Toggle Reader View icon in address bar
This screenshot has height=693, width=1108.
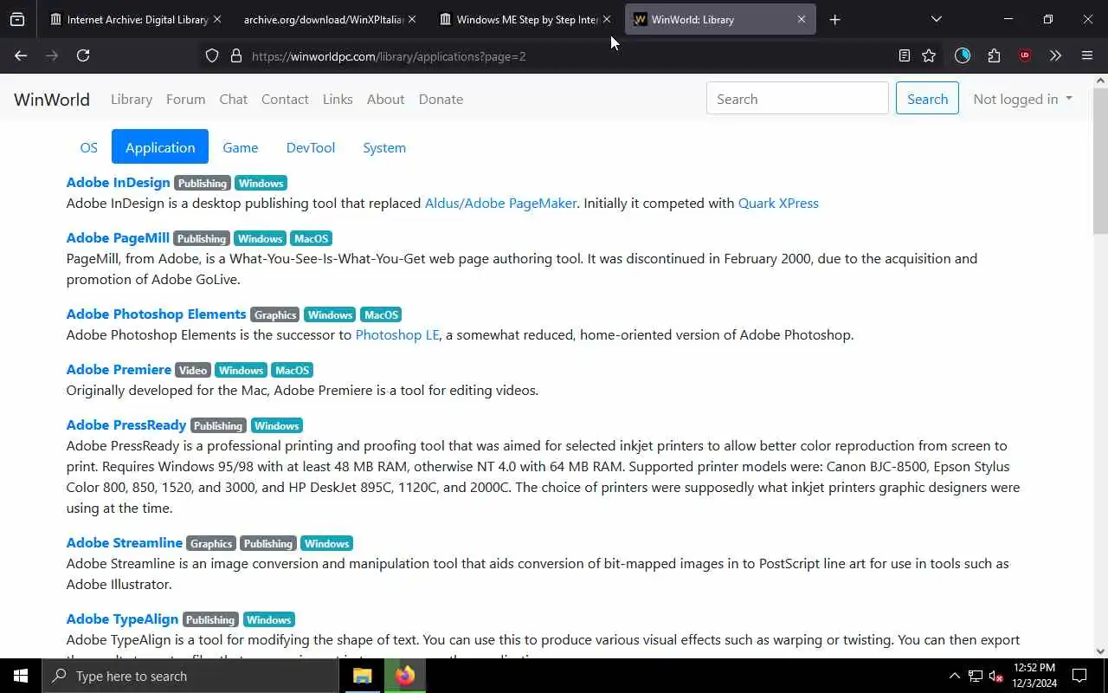pyautogui.click(x=904, y=55)
